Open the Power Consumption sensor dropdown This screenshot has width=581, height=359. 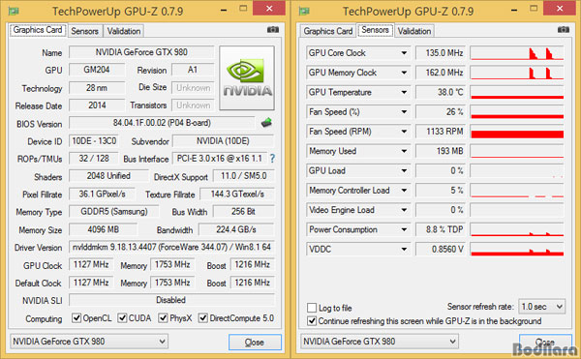(x=404, y=229)
